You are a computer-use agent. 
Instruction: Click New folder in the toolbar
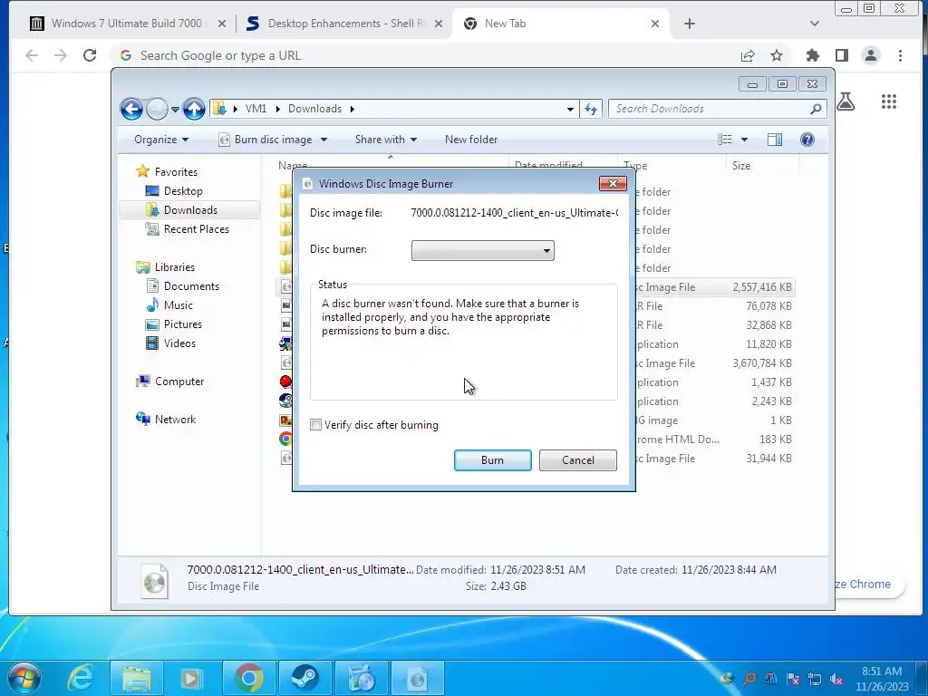[x=471, y=140]
